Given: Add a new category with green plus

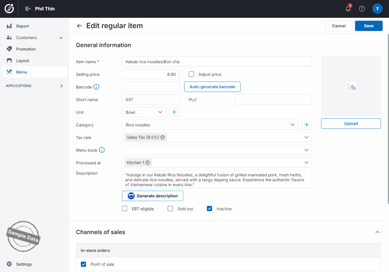Looking at the screenshot, I should pos(307,125).
